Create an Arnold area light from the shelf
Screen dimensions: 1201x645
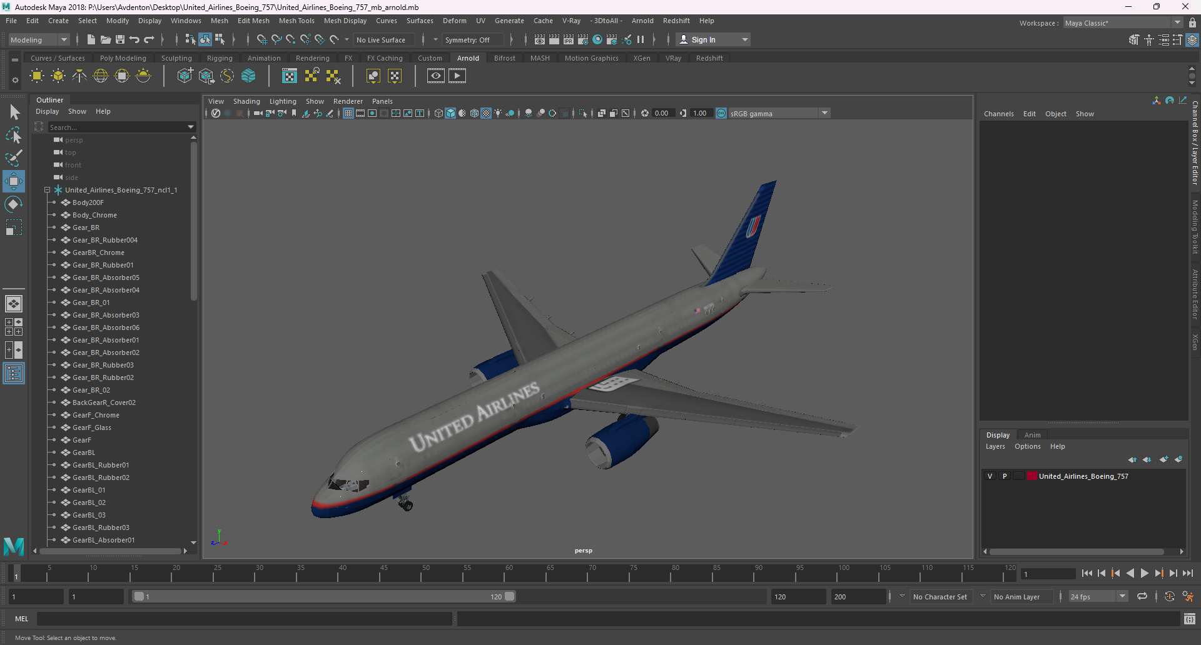pos(37,76)
